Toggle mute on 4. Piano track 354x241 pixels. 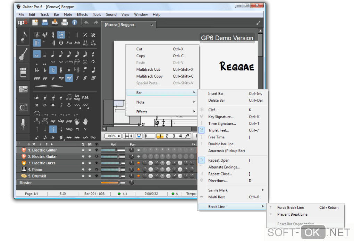(x=90, y=170)
